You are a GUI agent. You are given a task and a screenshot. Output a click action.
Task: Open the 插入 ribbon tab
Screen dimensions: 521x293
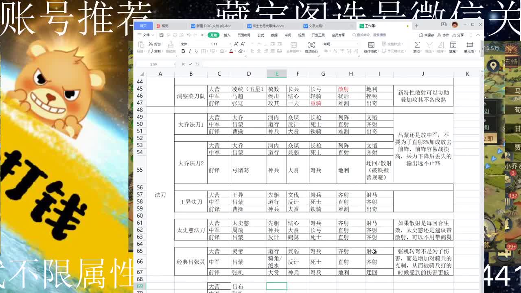click(227, 35)
